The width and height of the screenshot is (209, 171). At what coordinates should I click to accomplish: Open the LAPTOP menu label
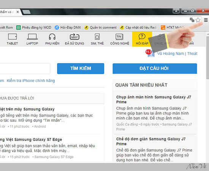pos(32,43)
